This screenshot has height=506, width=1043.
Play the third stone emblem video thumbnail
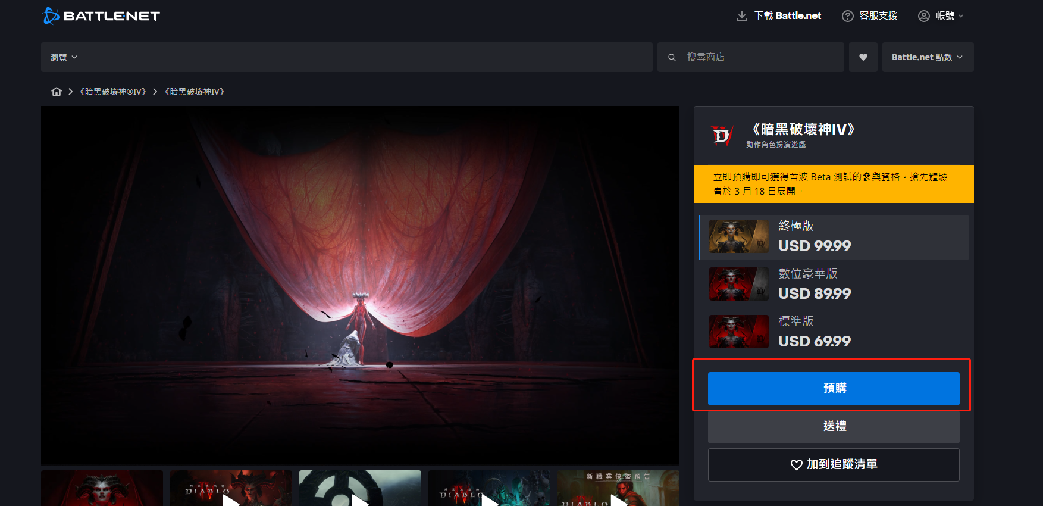[x=360, y=488]
